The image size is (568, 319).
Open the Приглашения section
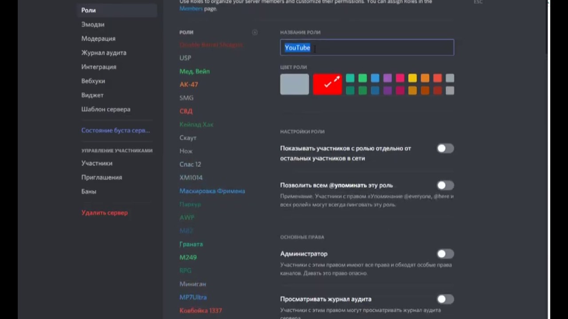(x=102, y=177)
